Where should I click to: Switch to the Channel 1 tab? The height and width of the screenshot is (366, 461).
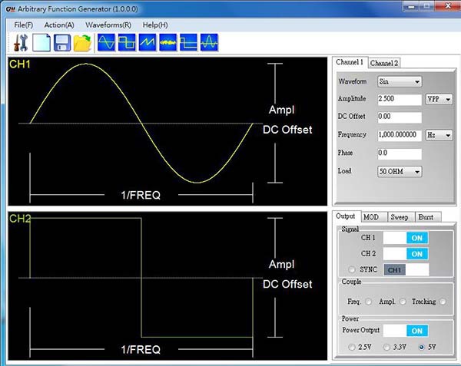click(350, 62)
